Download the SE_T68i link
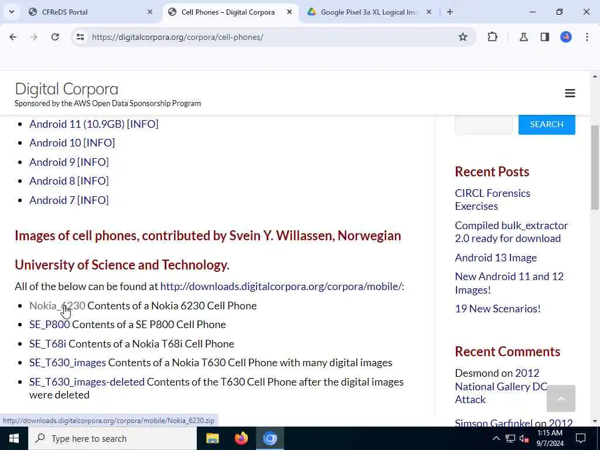Image resolution: width=600 pixels, height=450 pixels. pos(48,343)
